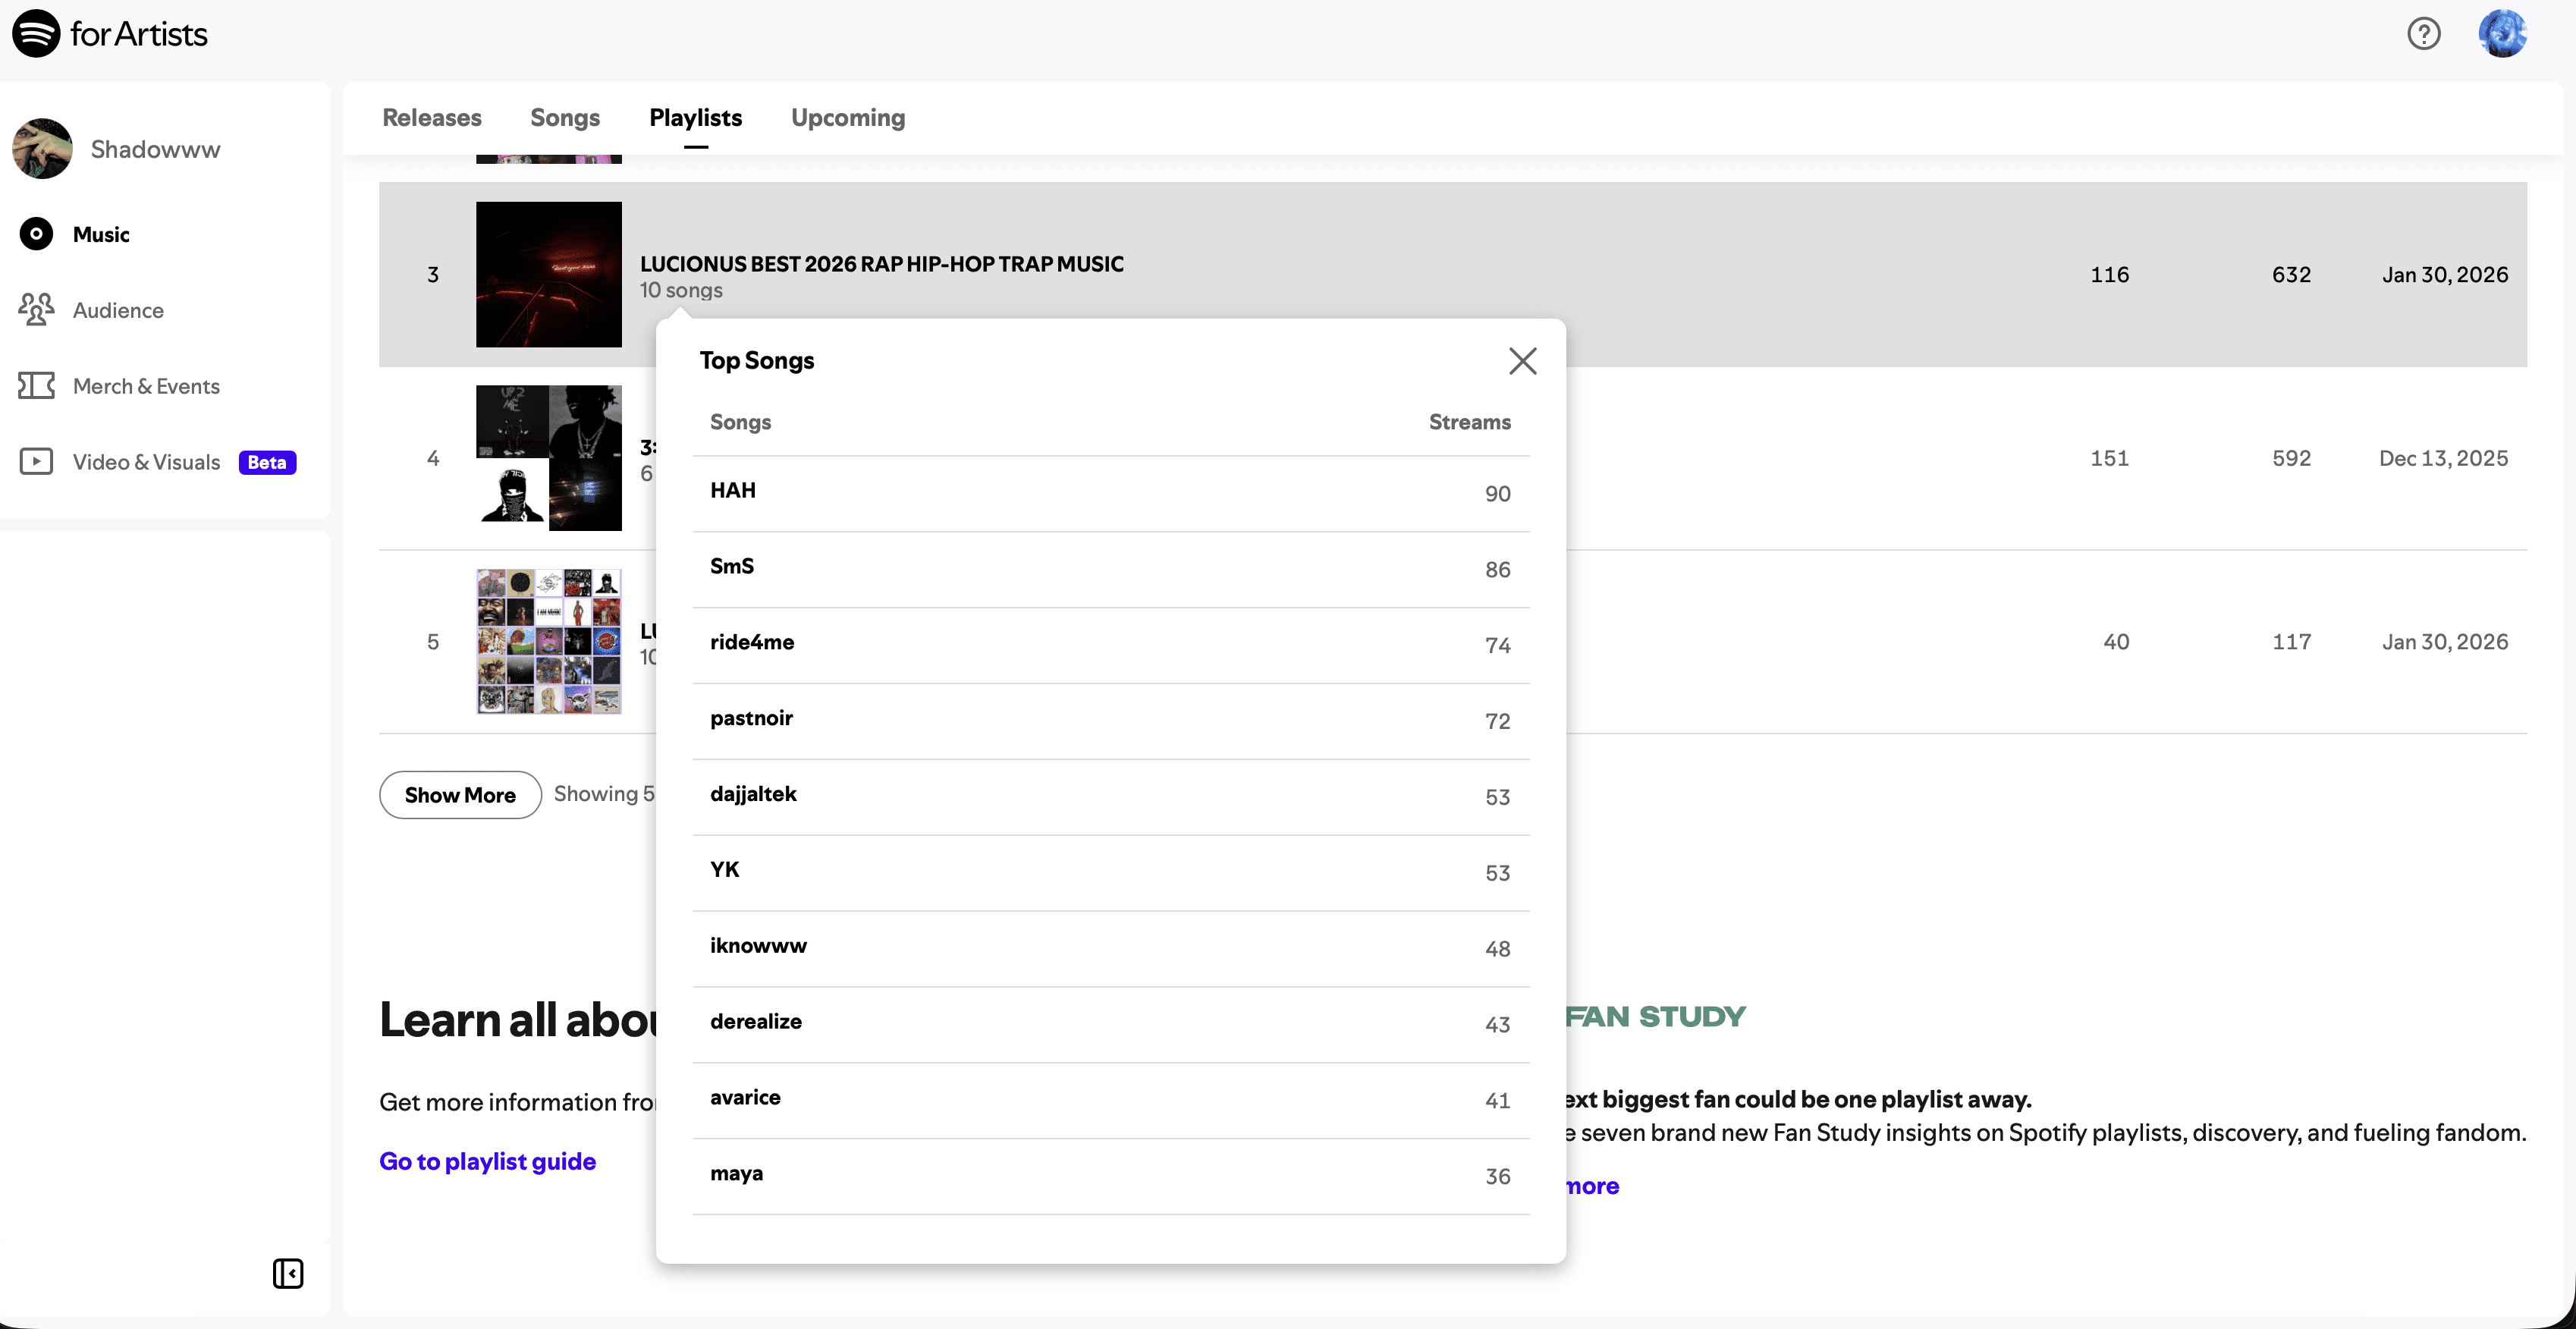Click the Spotify for Artists logo
Screen dimensions: 2576x1329
[x=110, y=34]
